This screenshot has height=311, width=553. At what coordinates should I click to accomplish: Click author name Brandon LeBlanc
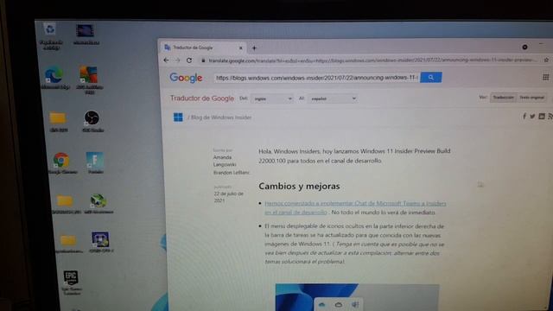232,173
